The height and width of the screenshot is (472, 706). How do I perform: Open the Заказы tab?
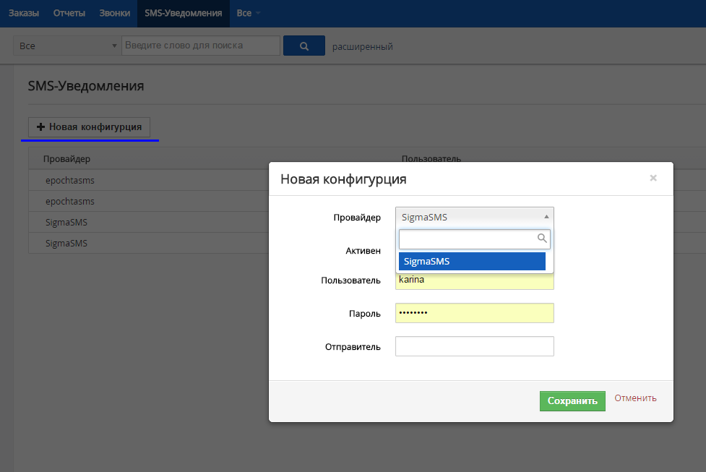click(x=24, y=13)
